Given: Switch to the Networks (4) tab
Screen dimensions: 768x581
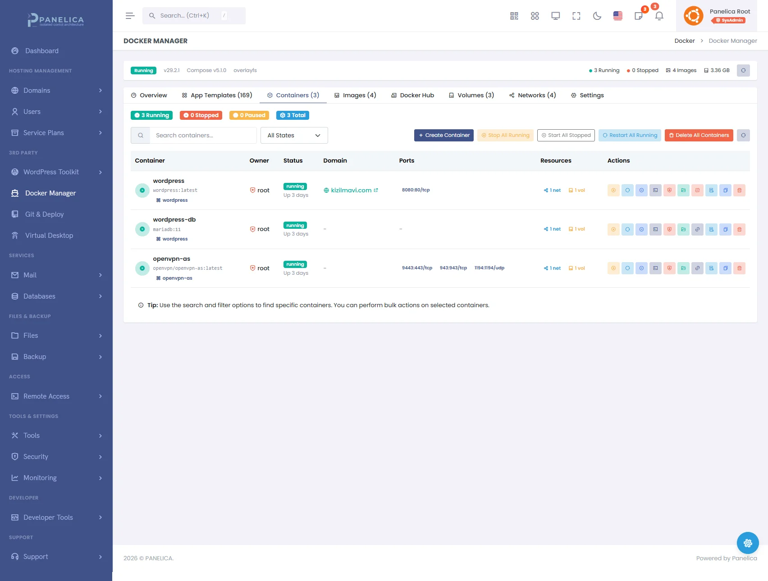Looking at the screenshot, I should coord(532,95).
